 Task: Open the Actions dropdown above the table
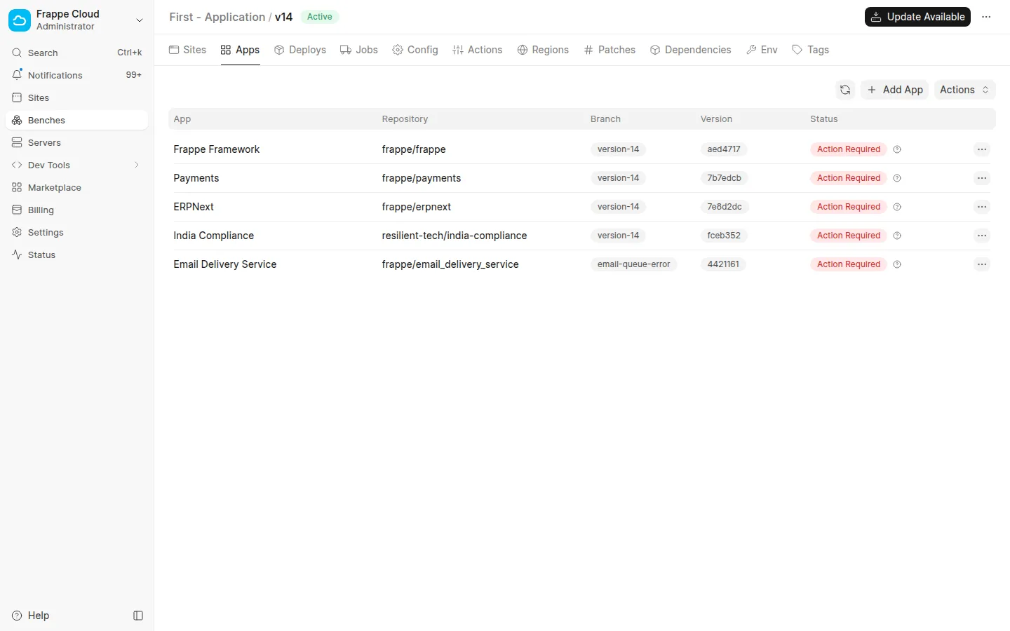click(964, 90)
